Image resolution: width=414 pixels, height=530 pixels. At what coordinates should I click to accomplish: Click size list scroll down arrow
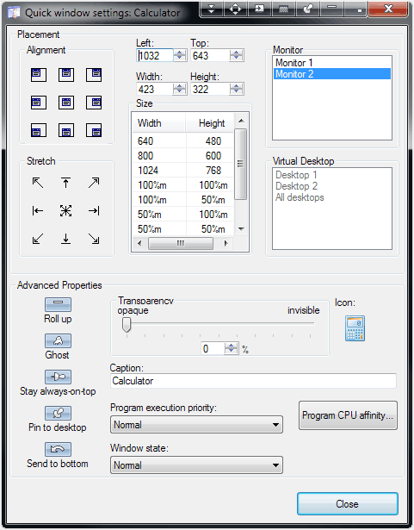[x=241, y=229]
